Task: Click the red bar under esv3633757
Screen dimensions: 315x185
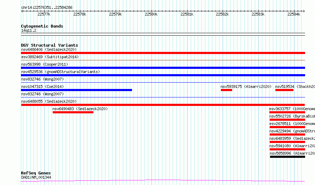Action: coord(287,112)
